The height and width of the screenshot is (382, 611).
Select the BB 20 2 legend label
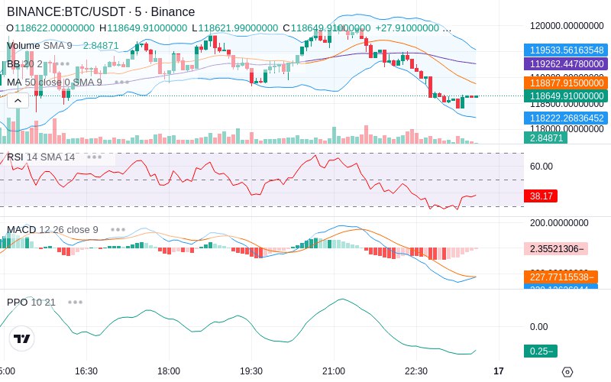coord(24,64)
